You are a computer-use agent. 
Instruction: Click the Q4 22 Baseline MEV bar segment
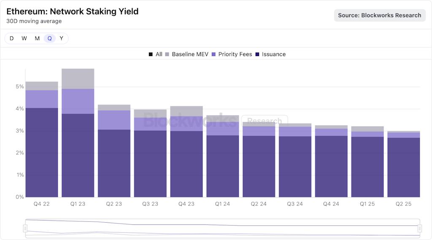42,86
